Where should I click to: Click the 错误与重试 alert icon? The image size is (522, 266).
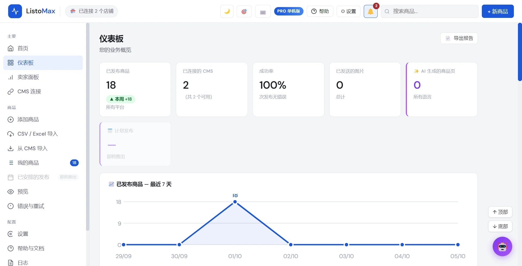click(11, 206)
